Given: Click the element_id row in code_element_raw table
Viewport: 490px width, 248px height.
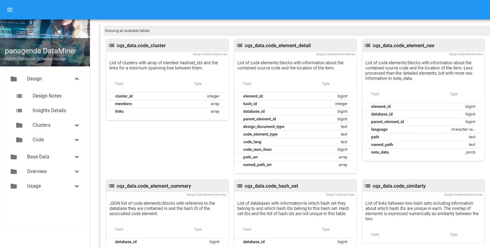Looking at the screenshot, I should click(423, 107).
